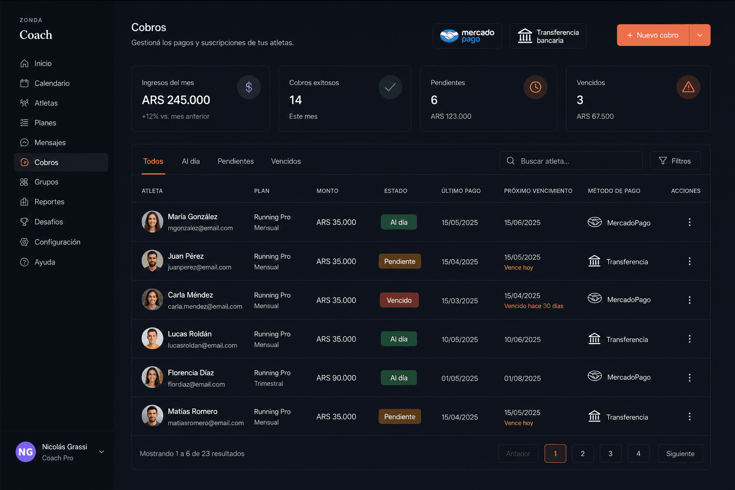Click the Zonda Coach logo
735x490 pixels.
36,30
